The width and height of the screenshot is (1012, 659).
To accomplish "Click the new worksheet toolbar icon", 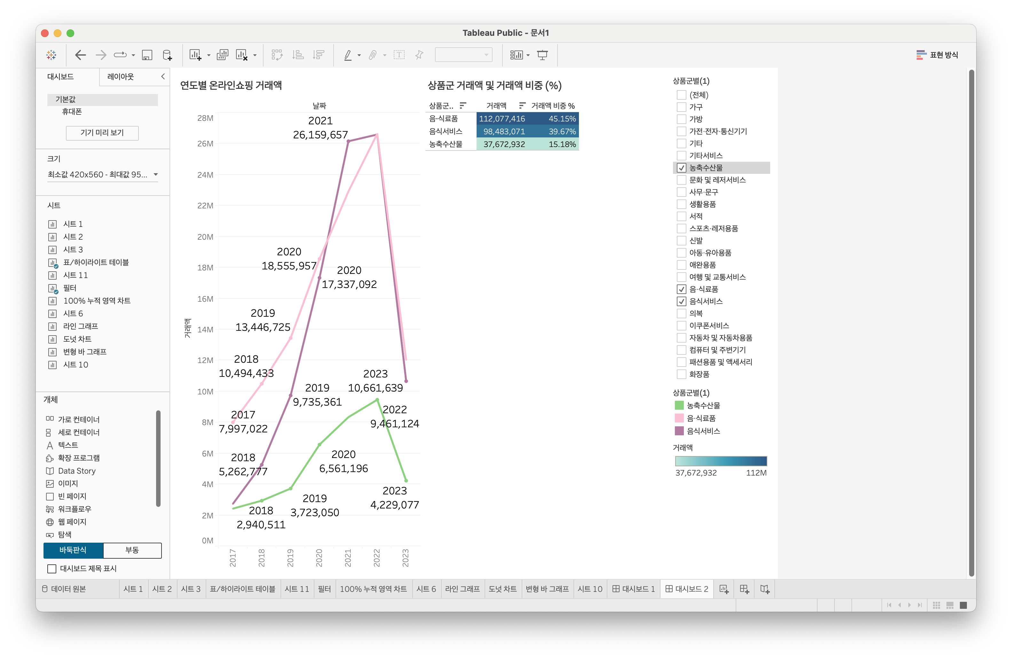I will pyautogui.click(x=195, y=55).
